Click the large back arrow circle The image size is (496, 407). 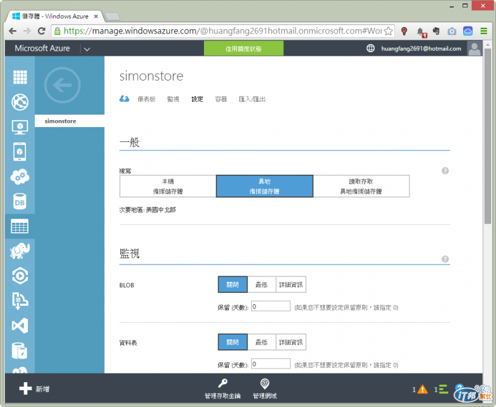[63, 85]
